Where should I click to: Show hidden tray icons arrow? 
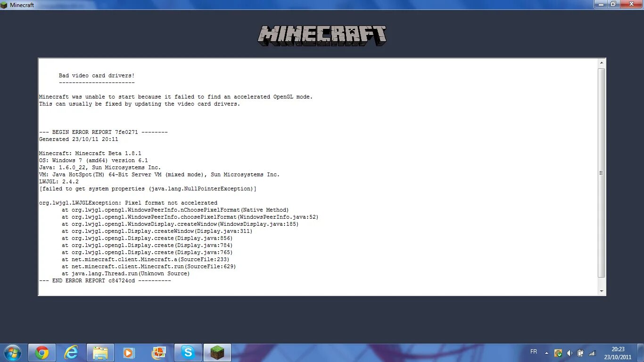point(547,353)
